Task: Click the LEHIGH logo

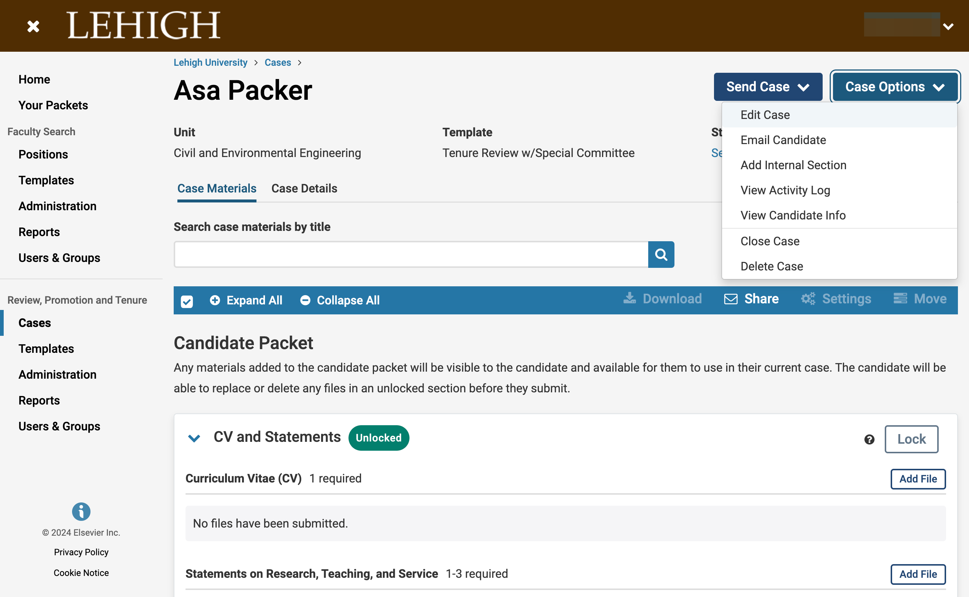Action: 143,25
